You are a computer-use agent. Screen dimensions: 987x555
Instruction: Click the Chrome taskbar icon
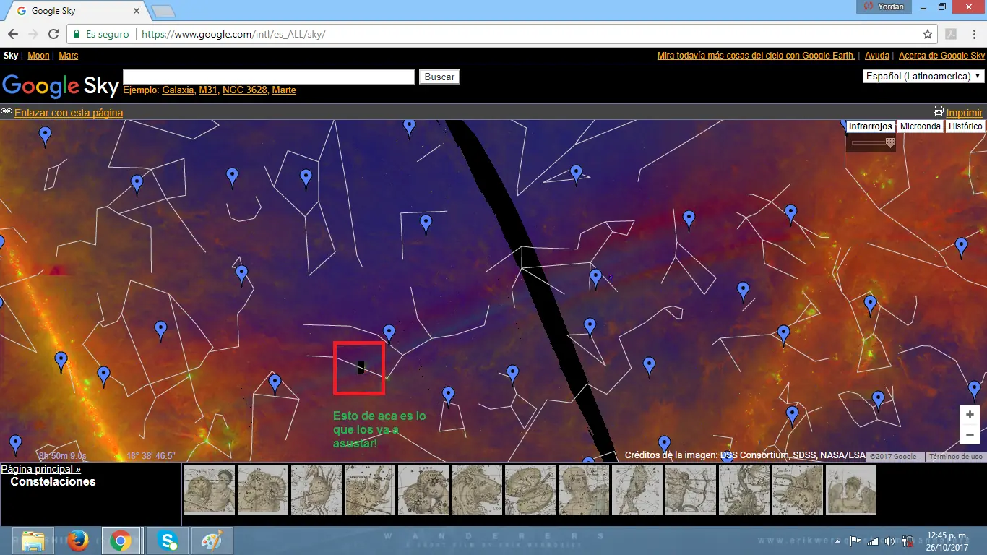(121, 541)
